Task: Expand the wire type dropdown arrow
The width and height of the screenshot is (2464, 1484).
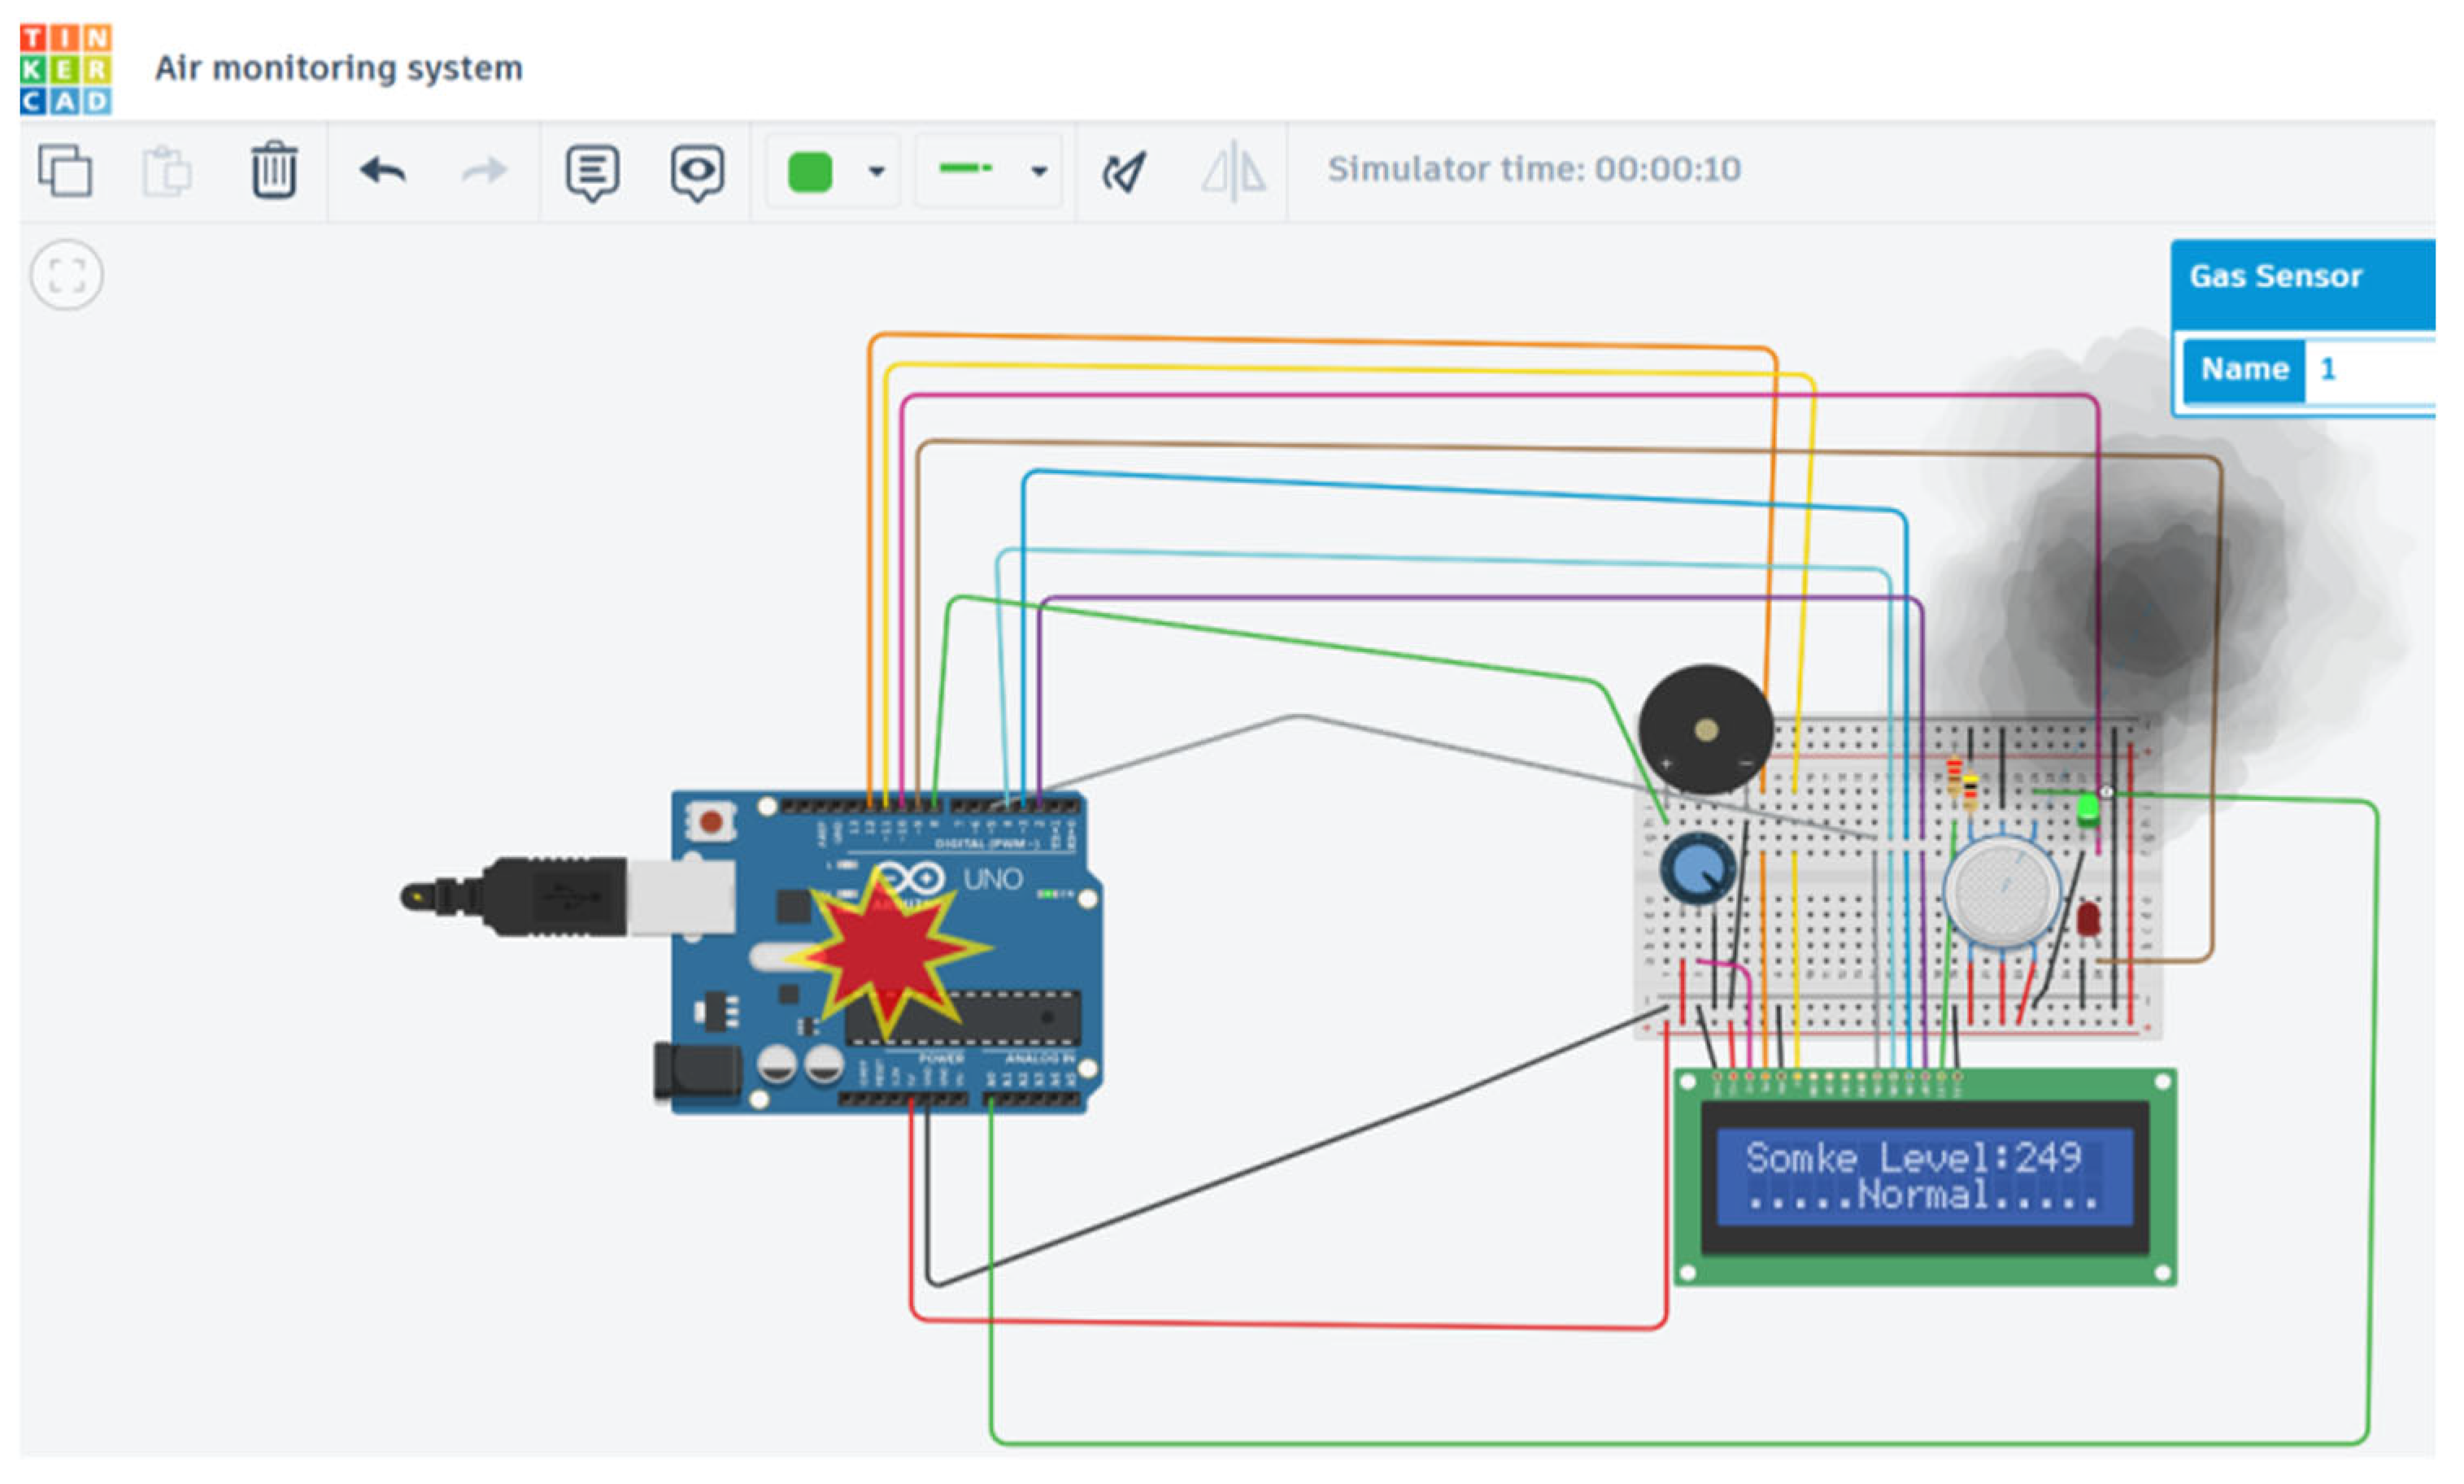Action: click(1039, 171)
